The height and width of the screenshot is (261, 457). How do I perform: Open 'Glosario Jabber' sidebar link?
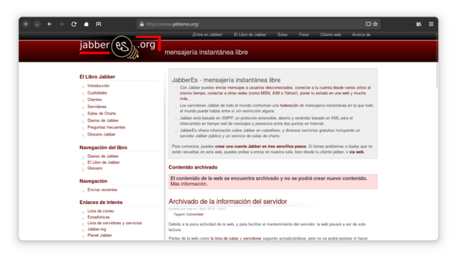click(101, 134)
